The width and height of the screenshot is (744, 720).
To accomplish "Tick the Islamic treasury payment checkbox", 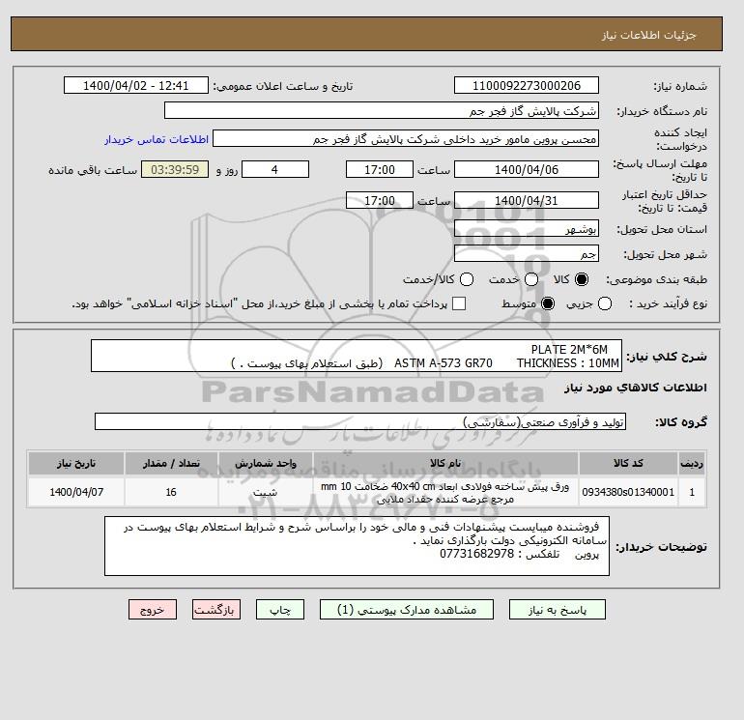I will click(459, 303).
